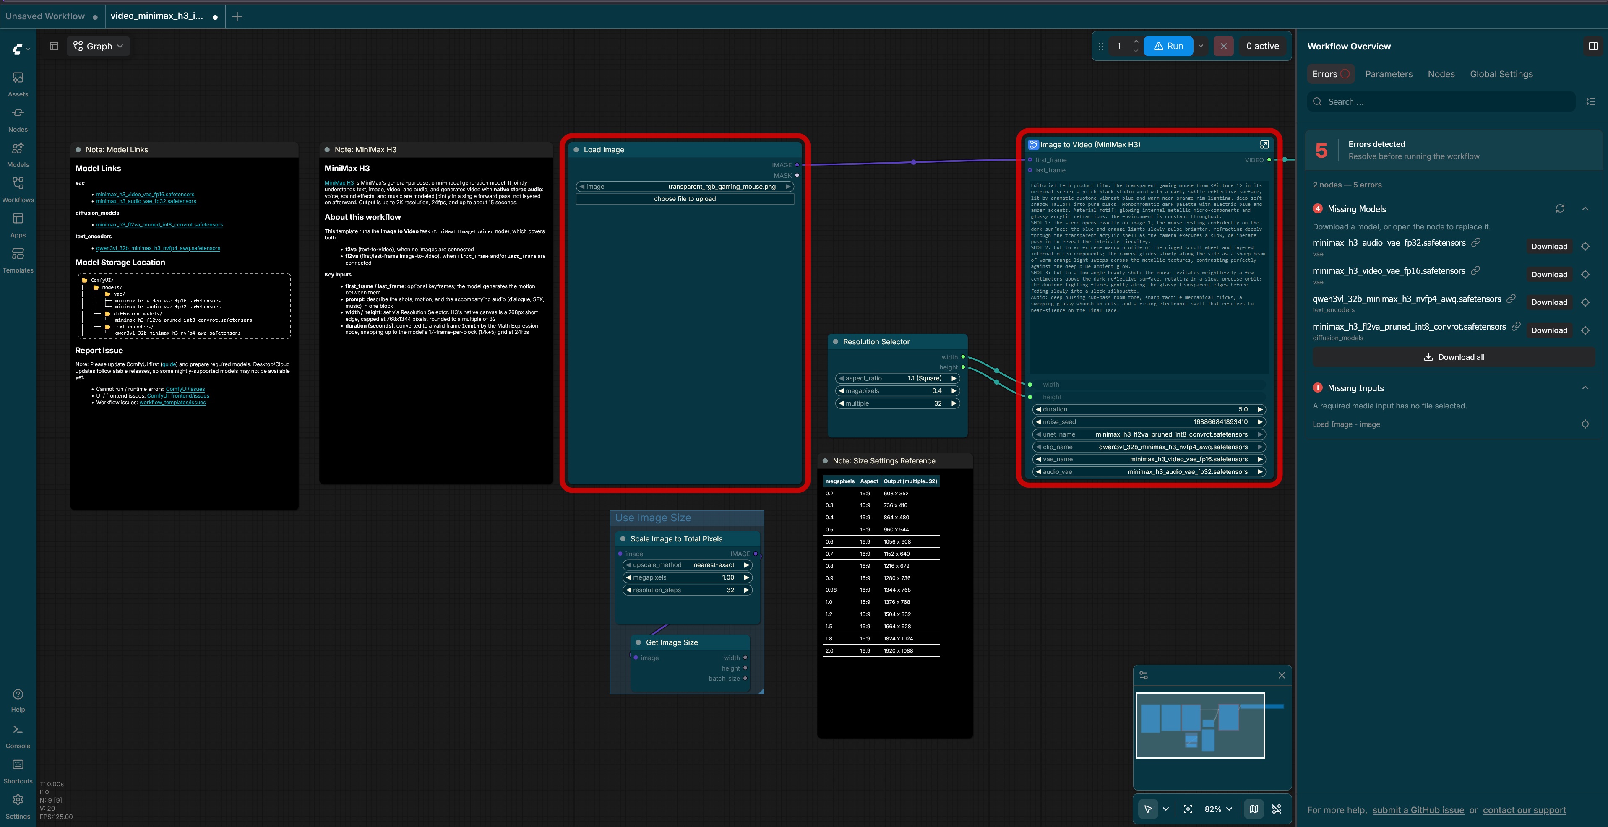Adjust the megapixels 0.4 value in Resolution Selector
1608x827 pixels.
(x=898, y=391)
